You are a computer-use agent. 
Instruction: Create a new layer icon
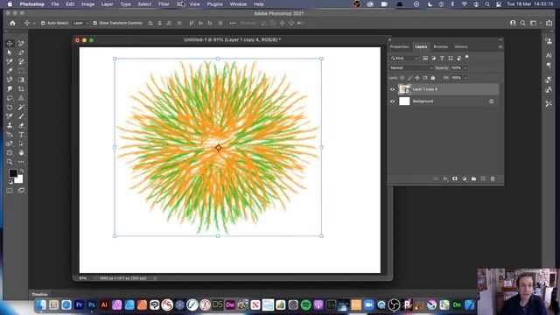483,178
